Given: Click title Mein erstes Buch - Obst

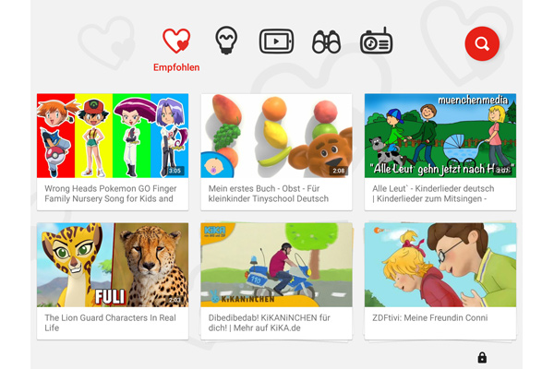Looking at the screenshot, I should (x=269, y=194).
